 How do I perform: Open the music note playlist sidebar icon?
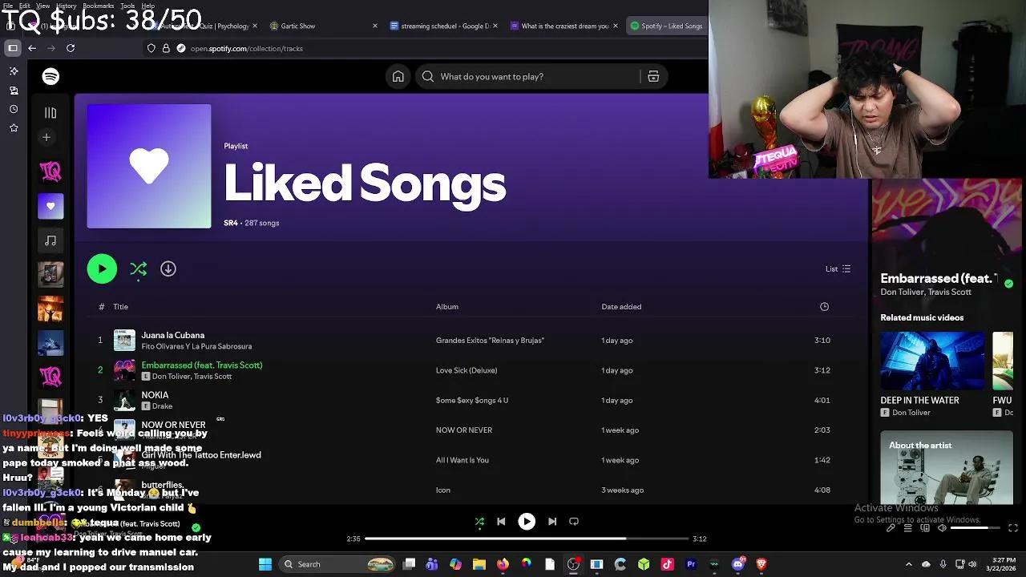click(50, 240)
